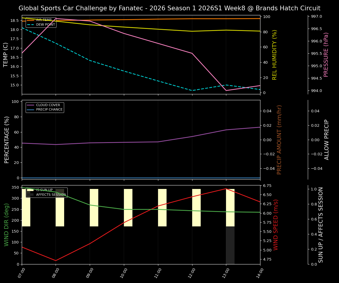
Task: Click the chart title mentioning Brands Hatch Circuit
Action: click(169, 8)
